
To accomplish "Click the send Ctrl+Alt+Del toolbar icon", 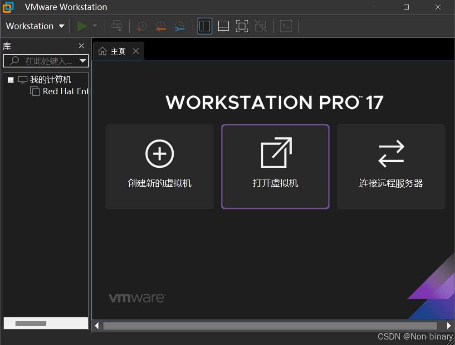I will click(x=117, y=26).
